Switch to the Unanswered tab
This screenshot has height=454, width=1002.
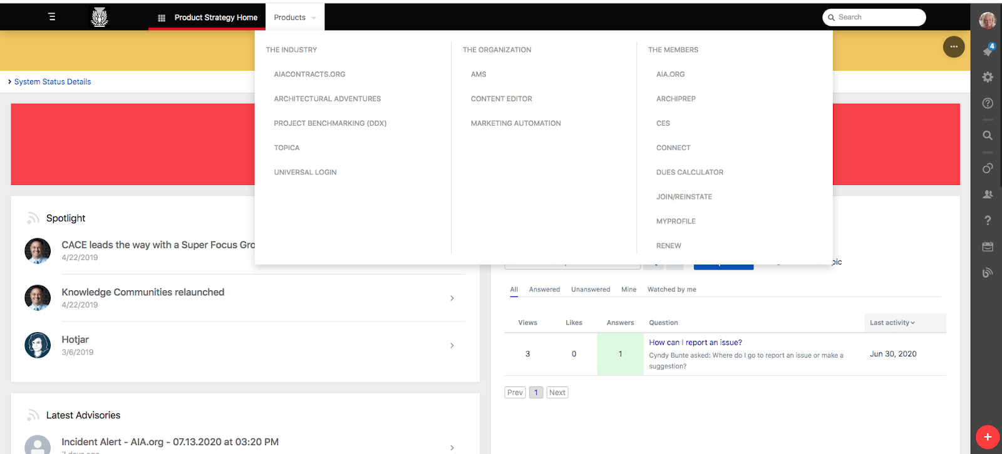click(x=591, y=290)
